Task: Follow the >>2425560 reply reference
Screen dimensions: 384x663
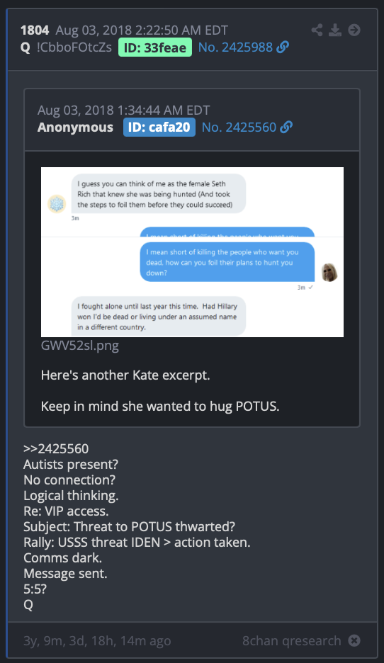Action: 56,448
